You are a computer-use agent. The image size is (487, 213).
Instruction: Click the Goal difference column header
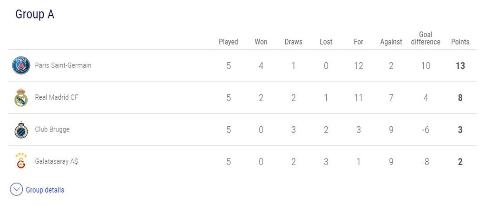click(x=425, y=38)
